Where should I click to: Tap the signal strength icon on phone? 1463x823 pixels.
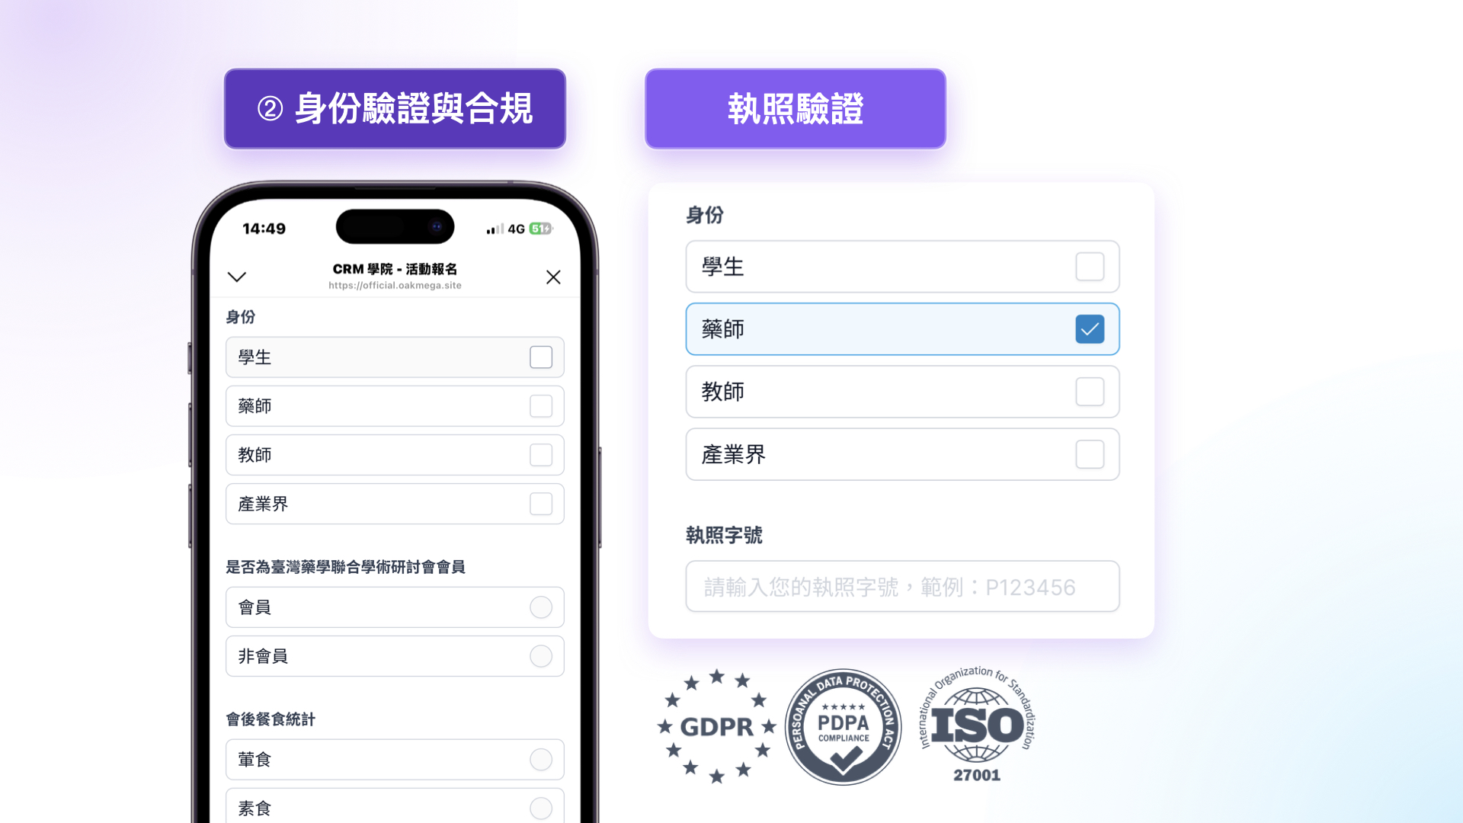495,229
